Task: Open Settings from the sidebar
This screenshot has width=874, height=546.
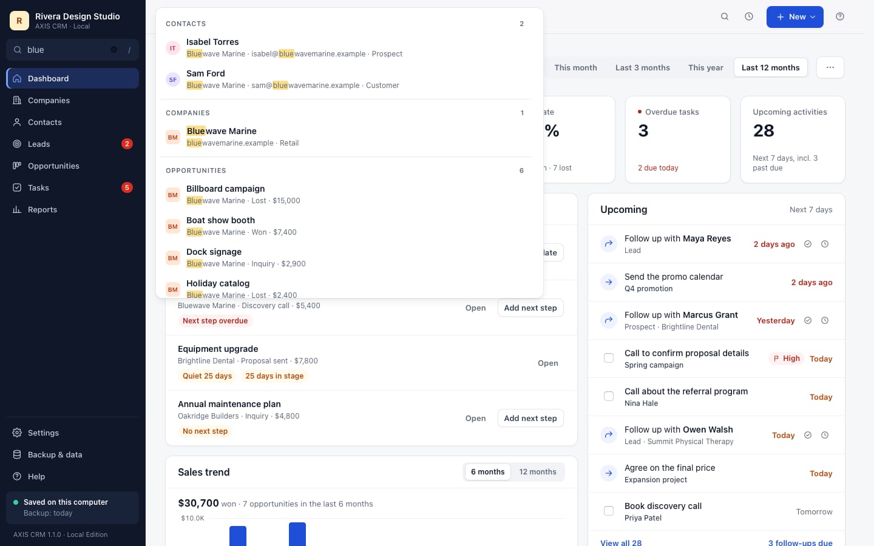Action: pyautogui.click(x=72, y=433)
